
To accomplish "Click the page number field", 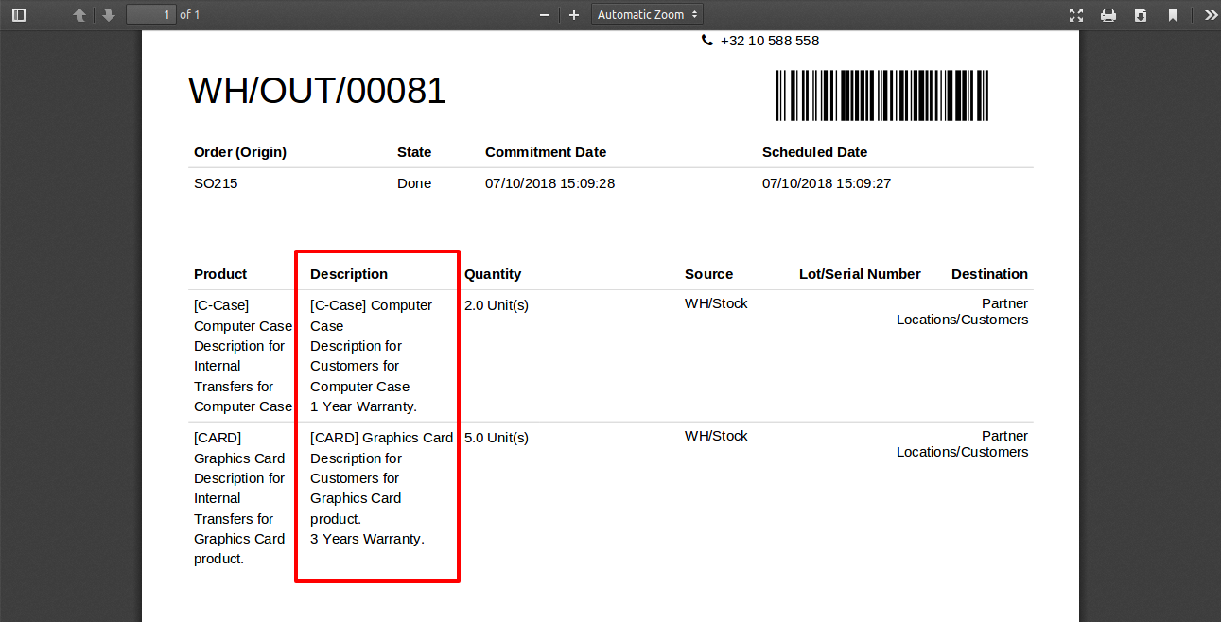I will [151, 15].
